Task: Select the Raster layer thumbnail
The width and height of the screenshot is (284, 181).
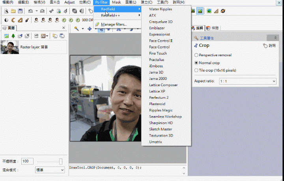Action: pyautogui.click(x=10, y=47)
